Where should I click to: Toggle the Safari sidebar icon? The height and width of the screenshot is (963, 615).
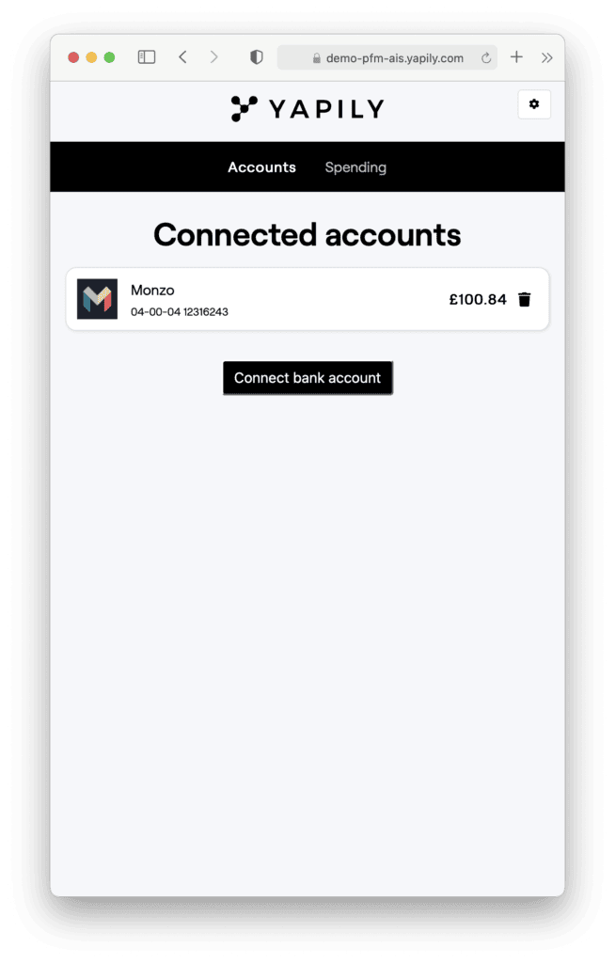[146, 57]
